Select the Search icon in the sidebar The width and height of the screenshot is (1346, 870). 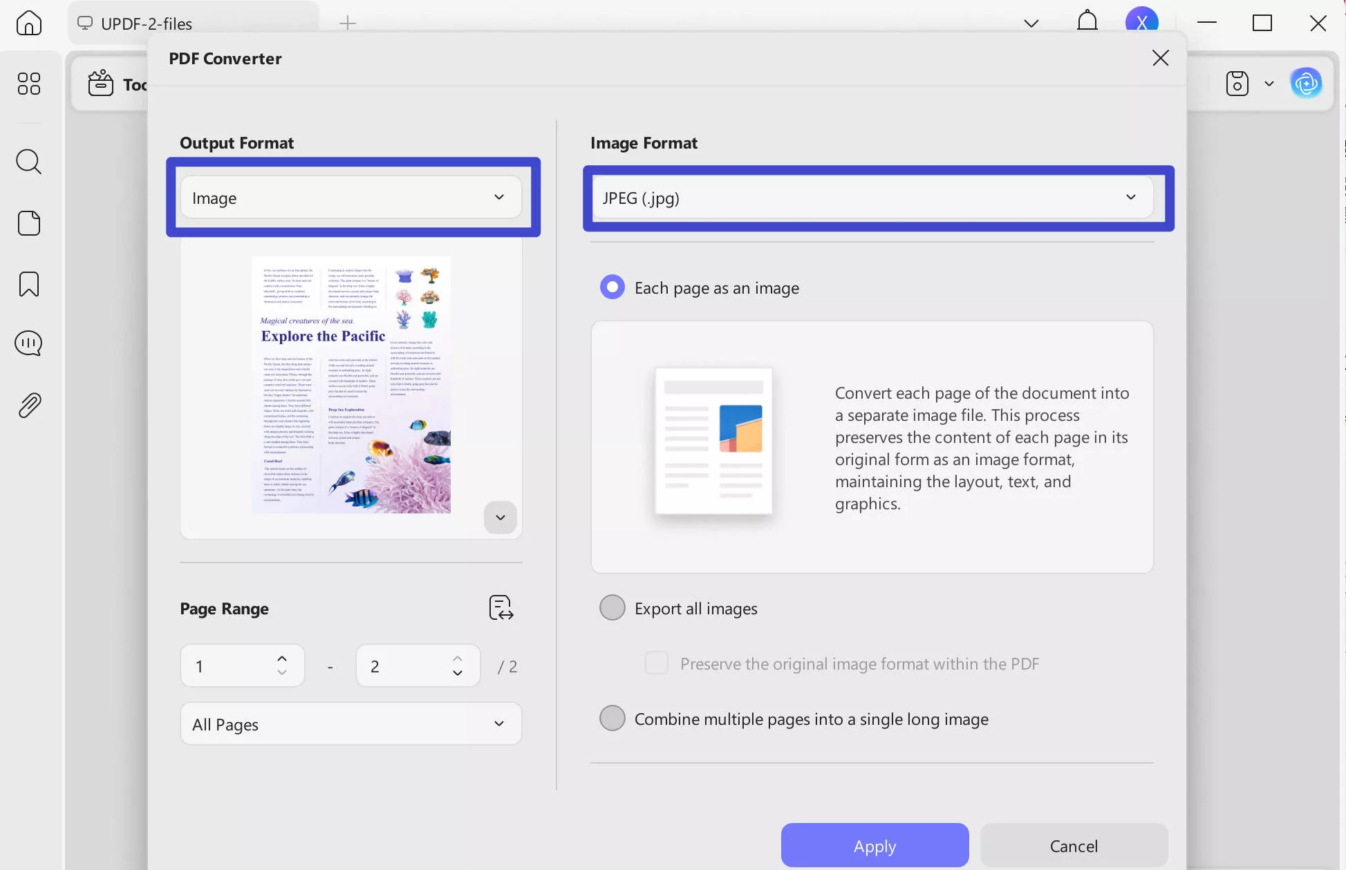click(28, 162)
